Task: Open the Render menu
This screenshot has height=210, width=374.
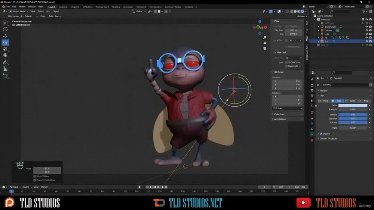Action: (22, 7)
